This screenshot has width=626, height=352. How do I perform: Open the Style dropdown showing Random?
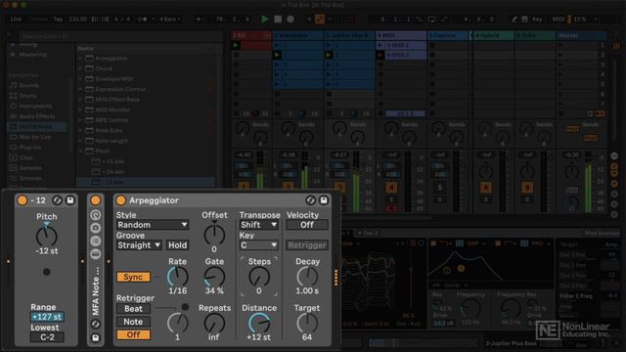coord(153,225)
